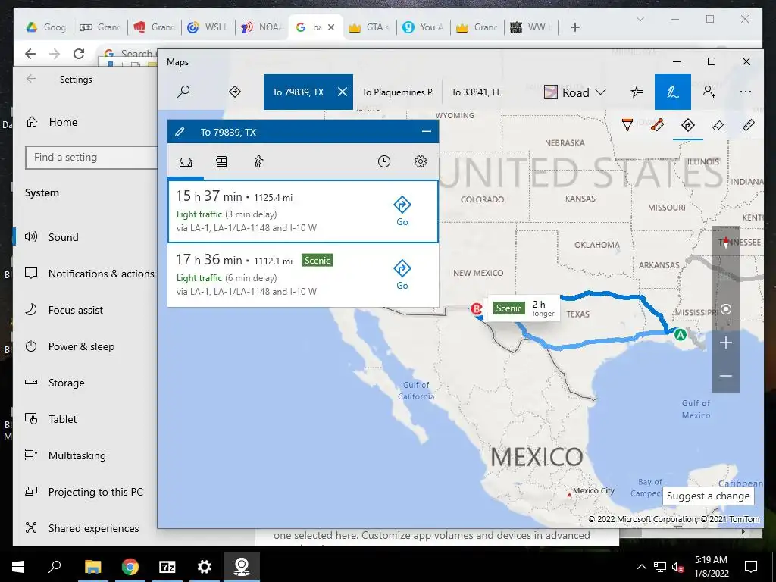Open route options gear icon
The height and width of the screenshot is (582, 776).
tap(420, 161)
